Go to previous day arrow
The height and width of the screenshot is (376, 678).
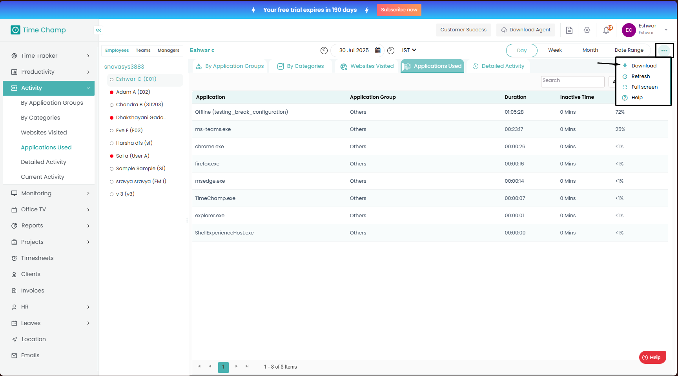(x=324, y=50)
